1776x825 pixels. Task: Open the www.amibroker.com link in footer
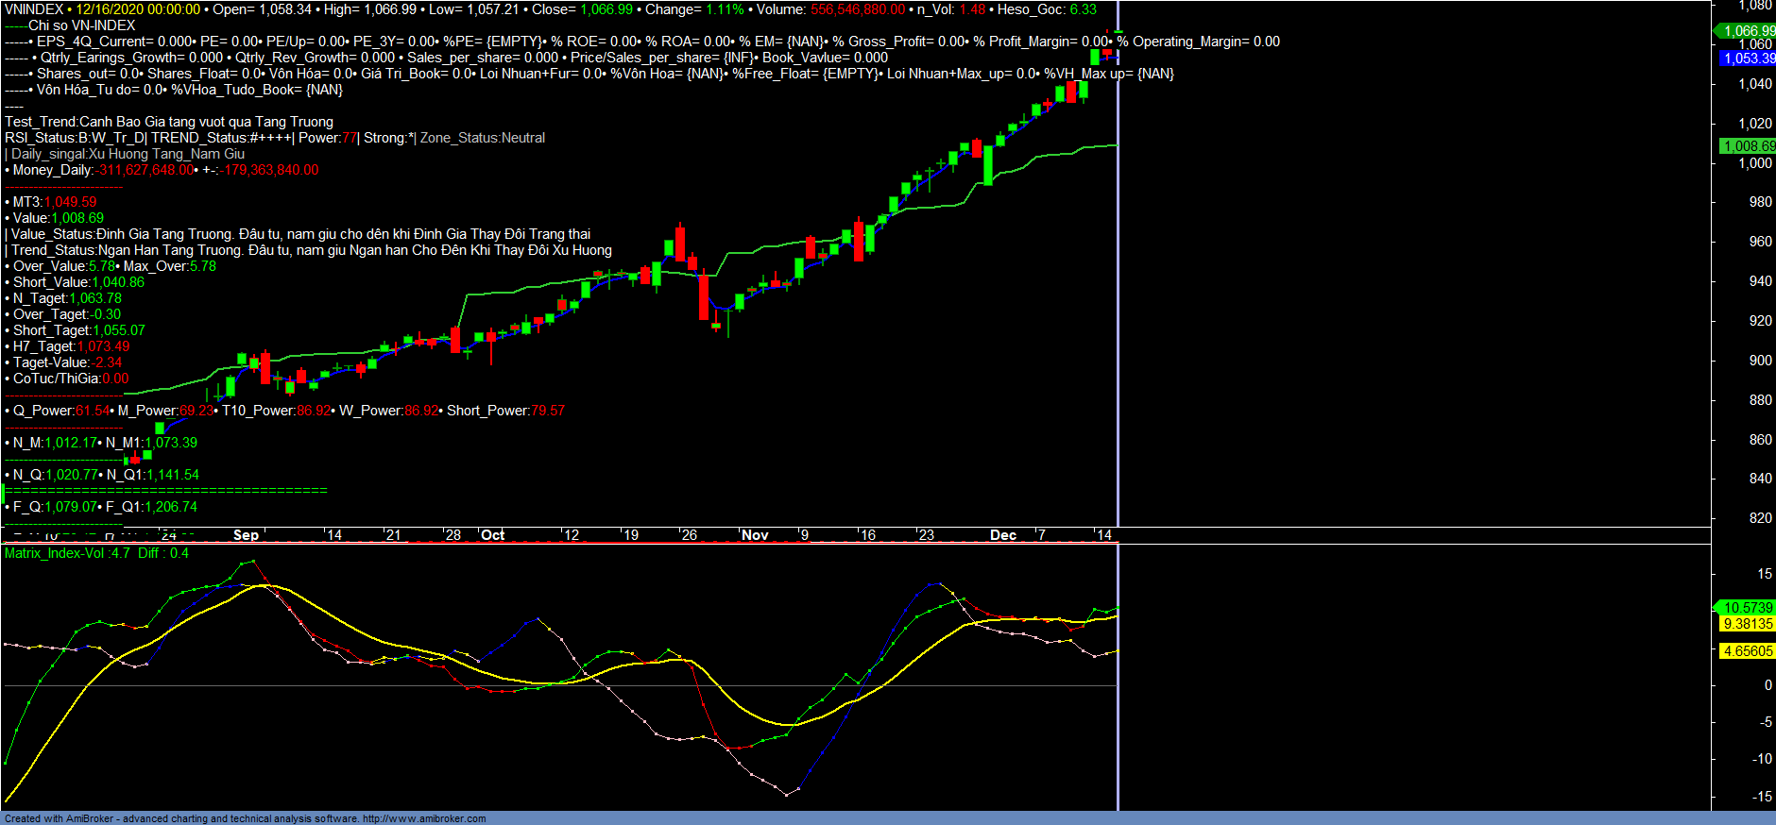(x=424, y=818)
